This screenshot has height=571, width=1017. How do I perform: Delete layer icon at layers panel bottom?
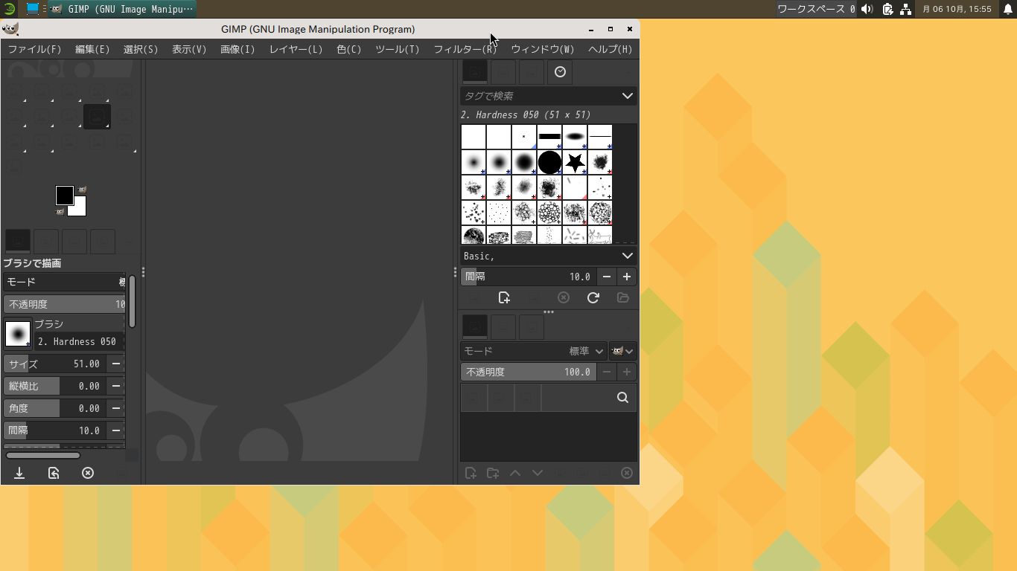[627, 473]
